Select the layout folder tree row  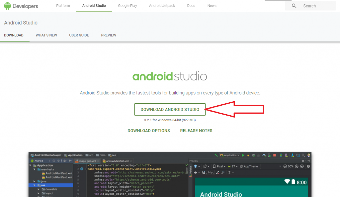click(51, 193)
